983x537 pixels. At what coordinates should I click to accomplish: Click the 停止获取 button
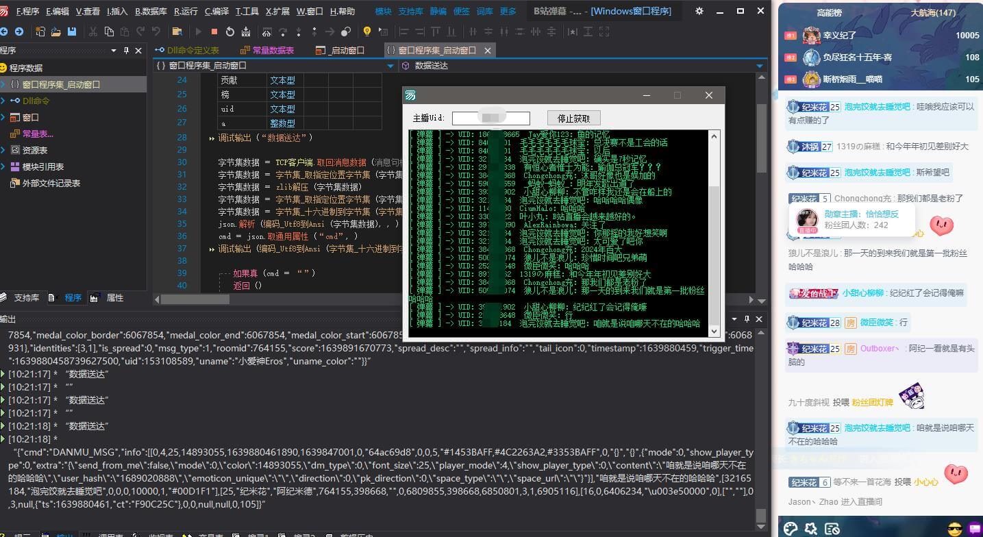click(x=573, y=118)
